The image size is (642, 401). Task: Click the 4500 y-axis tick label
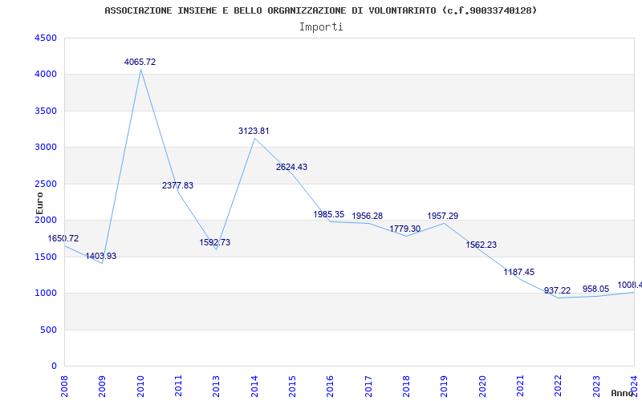(x=46, y=38)
